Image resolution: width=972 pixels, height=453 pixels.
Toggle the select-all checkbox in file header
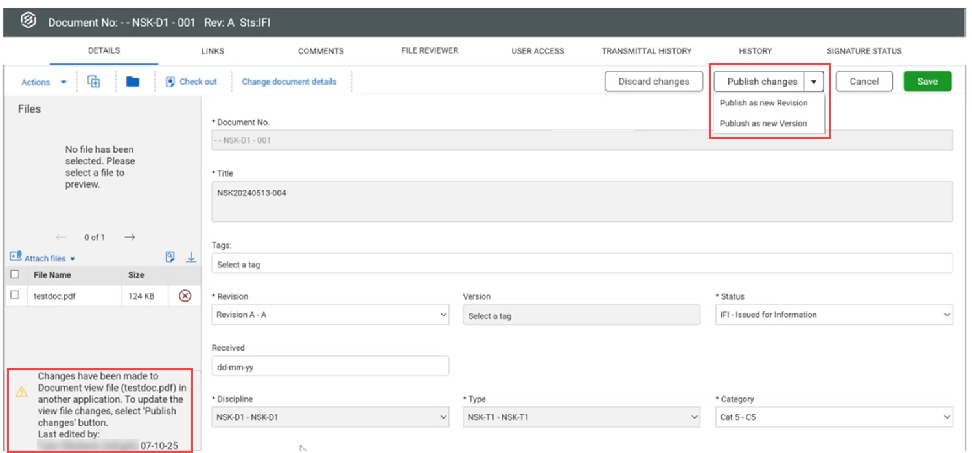[15, 274]
